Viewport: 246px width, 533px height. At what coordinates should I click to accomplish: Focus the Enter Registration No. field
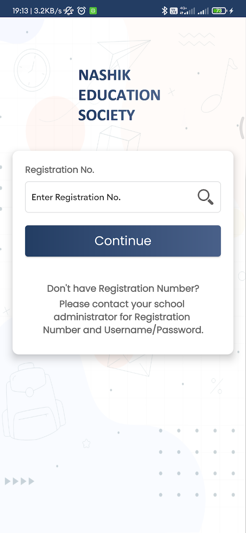click(123, 197)
